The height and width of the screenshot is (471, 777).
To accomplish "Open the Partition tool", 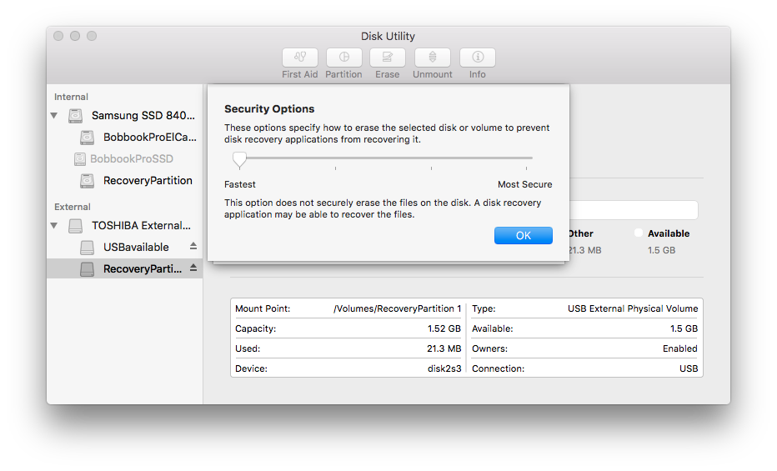I will (344, 58).
